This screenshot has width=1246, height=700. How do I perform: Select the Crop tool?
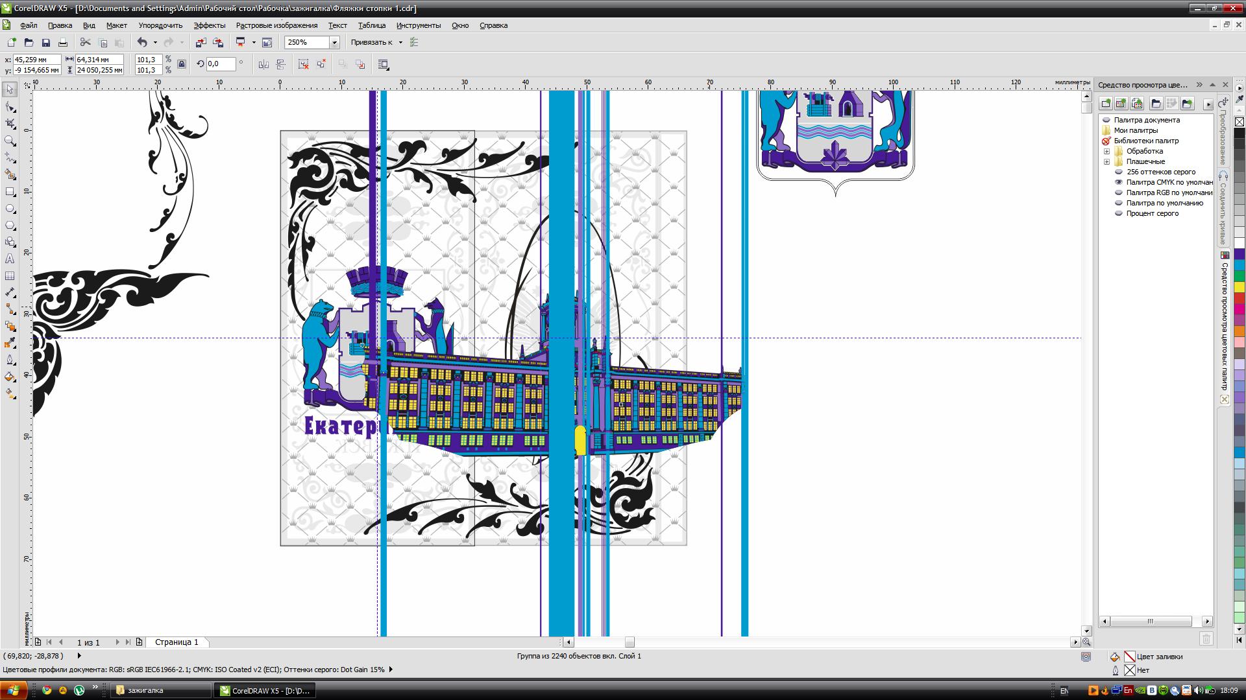tap(10, 123)
